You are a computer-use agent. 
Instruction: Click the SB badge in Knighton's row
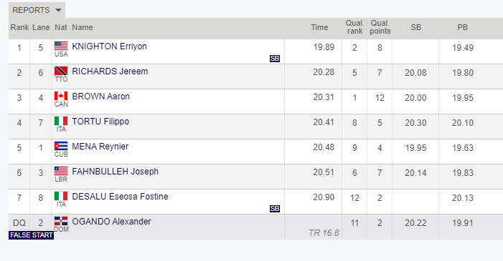coord(275,59)
